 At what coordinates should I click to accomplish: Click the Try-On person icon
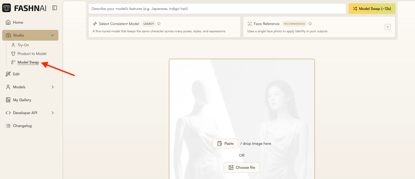click(x=13, y=45)
